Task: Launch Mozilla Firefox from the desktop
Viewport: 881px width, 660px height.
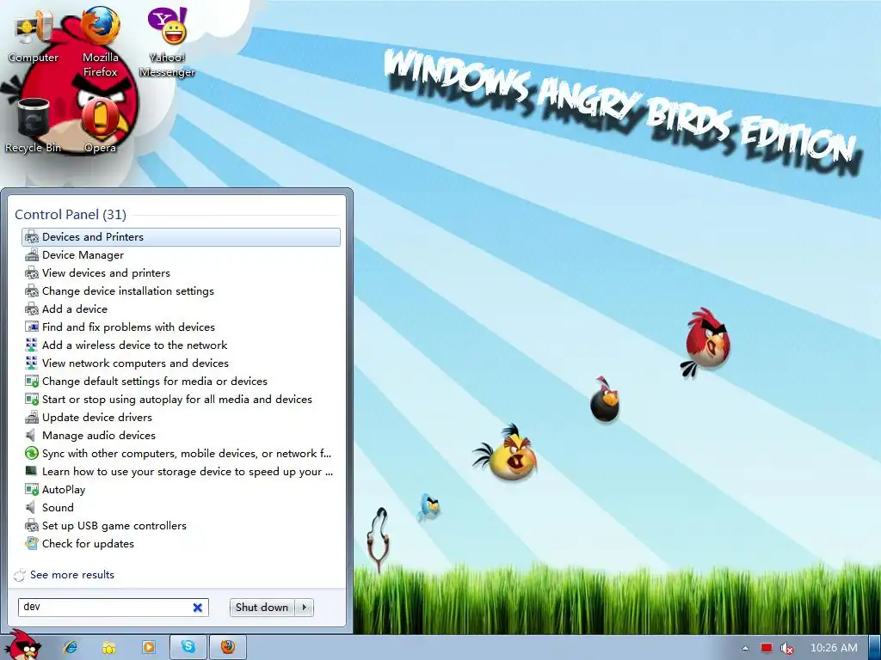Action: click(x=101, y=42)
